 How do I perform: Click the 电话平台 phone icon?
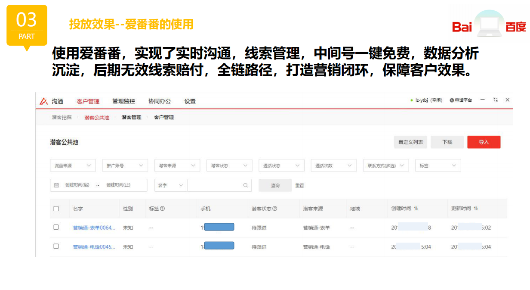pyautogui.click(x=452, y=100)
